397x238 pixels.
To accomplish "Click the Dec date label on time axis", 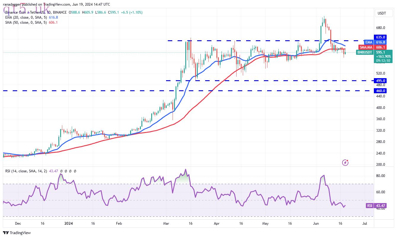I will (18, 224).
